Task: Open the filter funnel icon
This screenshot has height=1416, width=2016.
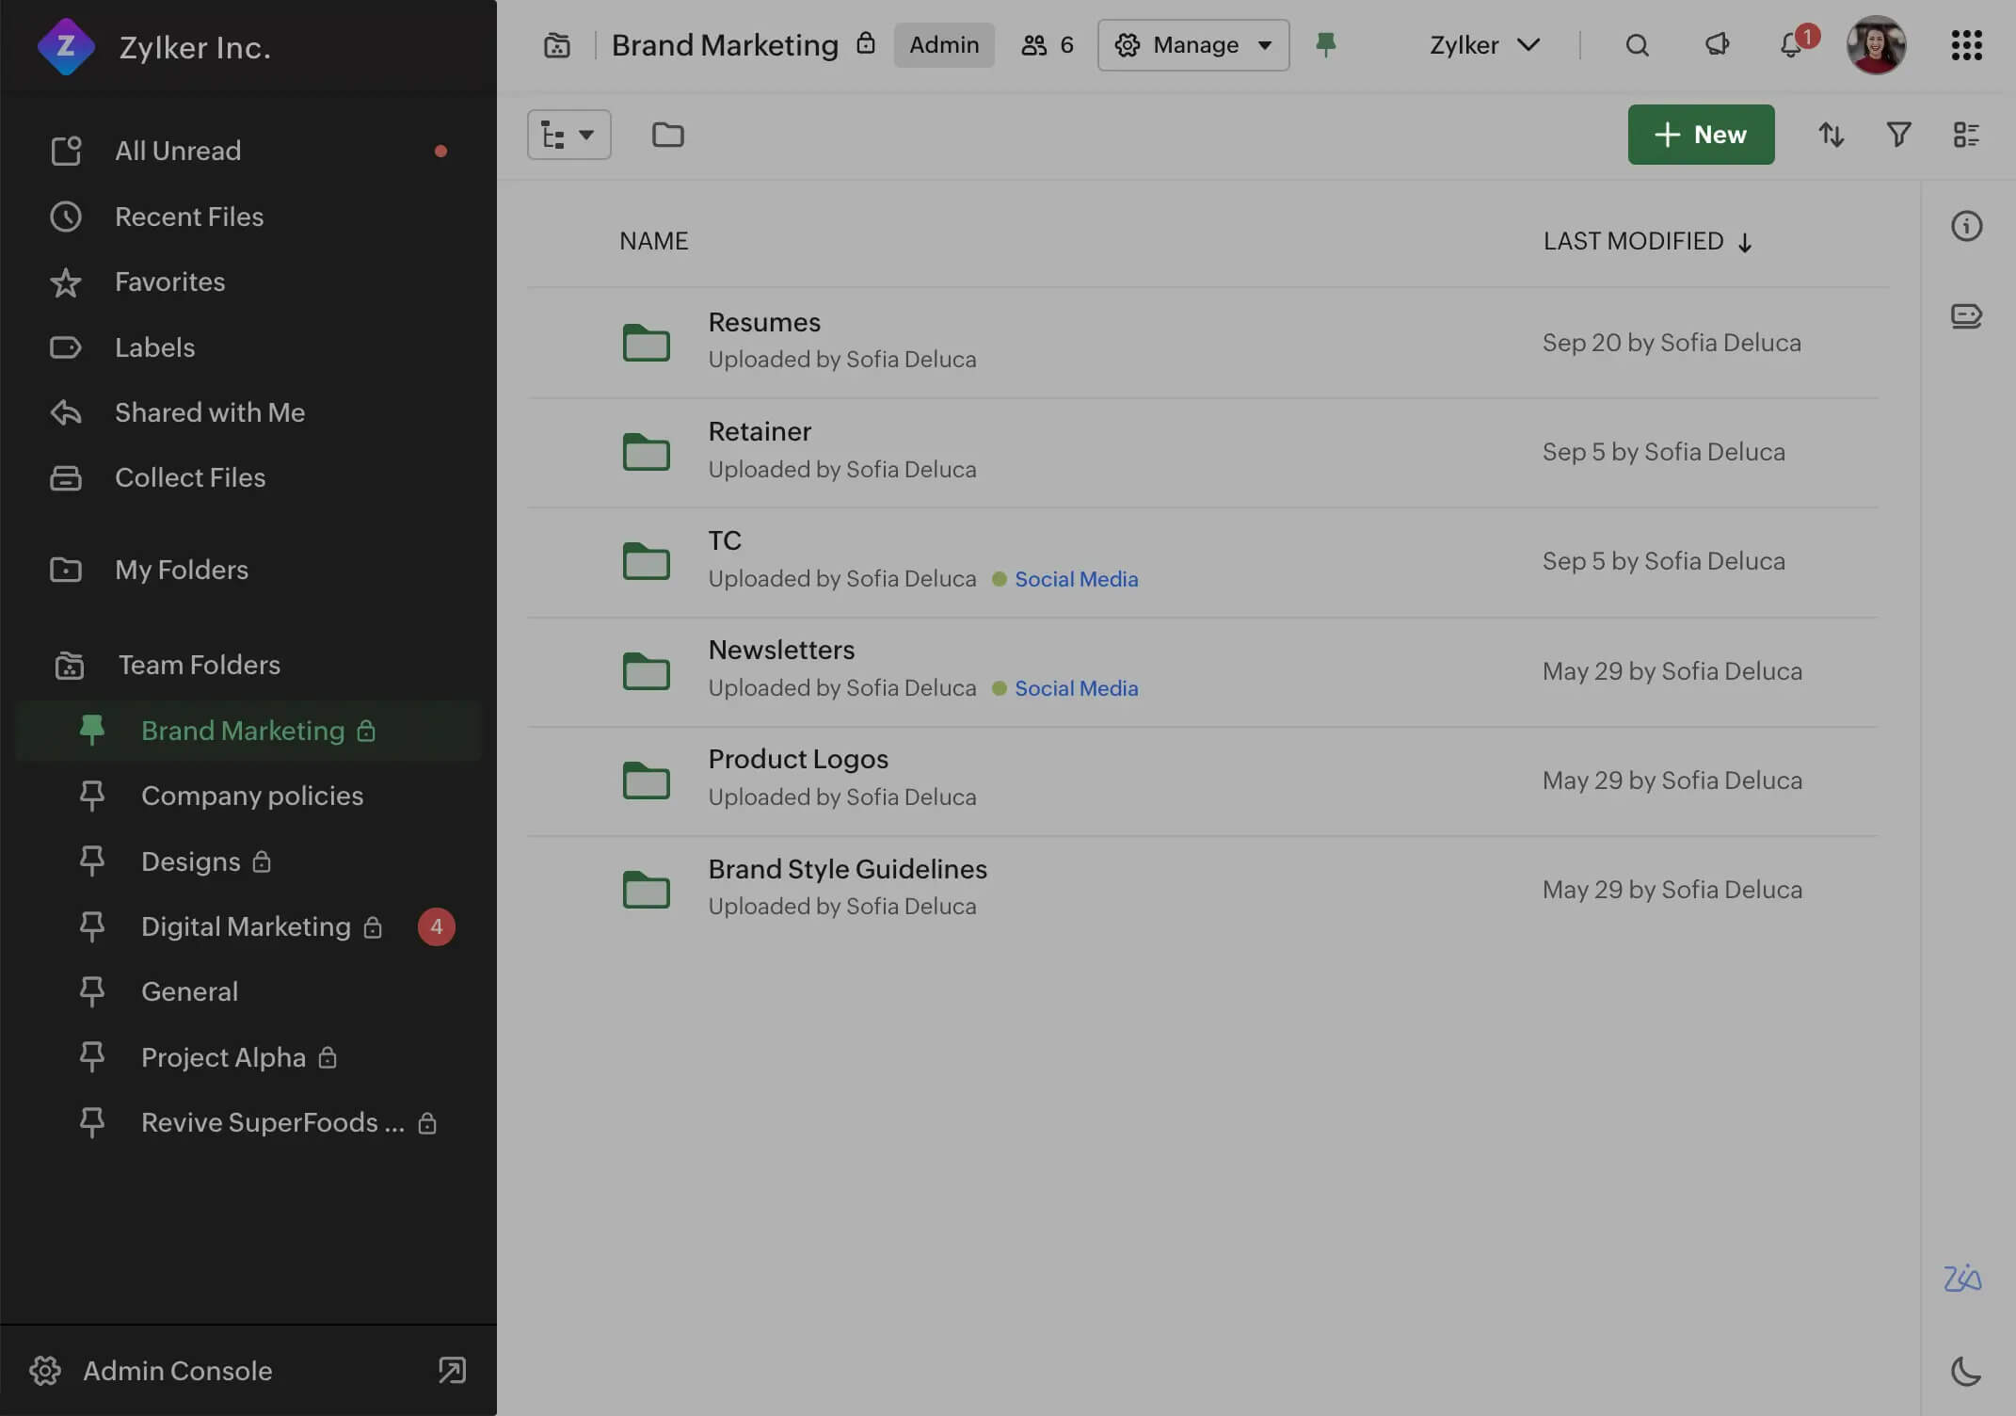Action: tap(1898, 135)
